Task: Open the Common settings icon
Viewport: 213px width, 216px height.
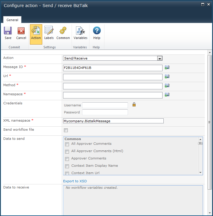Action: click(63, 33)
